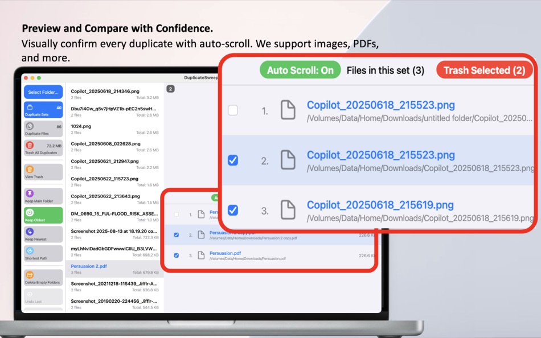The image size is (541, 338).
Task: Select the Copilot_20250622_115723.png set
Action: pyautogui.click(x=114, y=182)
